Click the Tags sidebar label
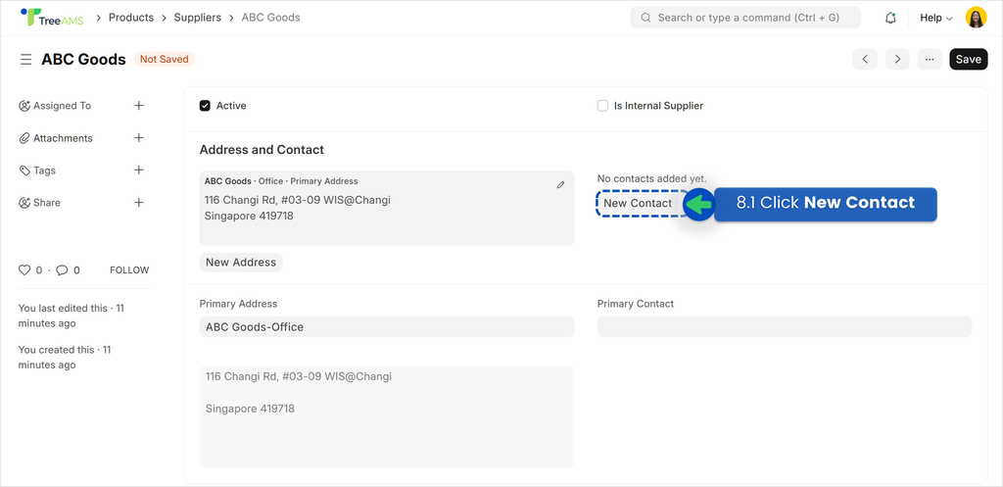This screenshot has width=1003, height=487. [44, 170]
